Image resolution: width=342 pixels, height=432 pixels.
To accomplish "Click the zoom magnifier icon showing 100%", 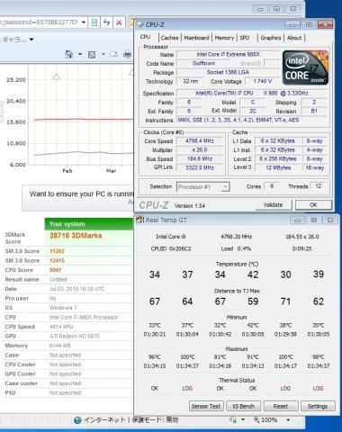I will [x=256, y=419].
